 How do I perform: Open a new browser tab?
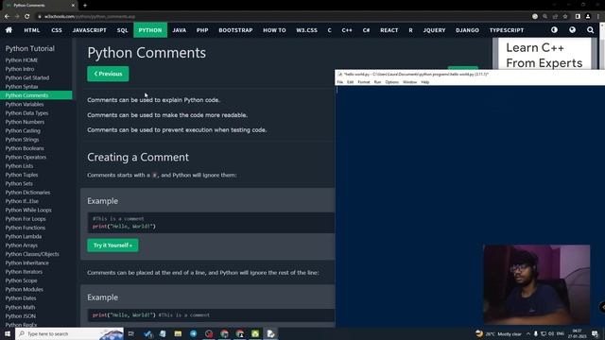click(85, 6)
